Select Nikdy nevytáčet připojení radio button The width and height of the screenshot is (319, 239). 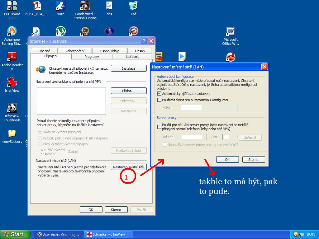tap(40, 132)
